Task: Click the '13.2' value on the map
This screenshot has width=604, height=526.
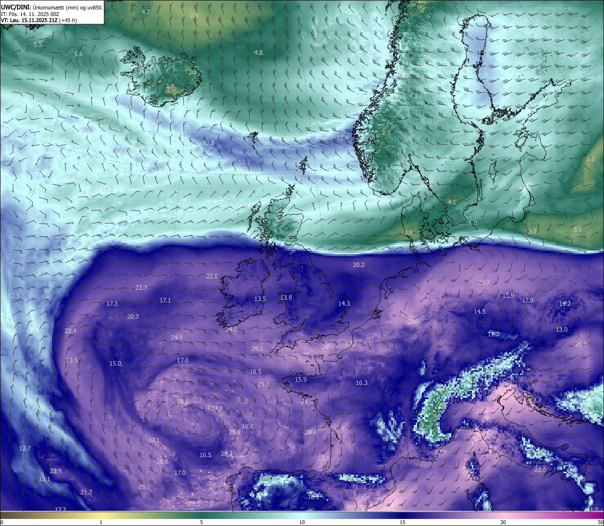Action: [244, 162]
